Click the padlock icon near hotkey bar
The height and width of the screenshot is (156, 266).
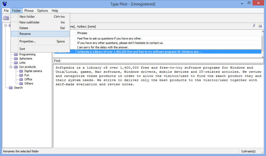pos(260,26)
